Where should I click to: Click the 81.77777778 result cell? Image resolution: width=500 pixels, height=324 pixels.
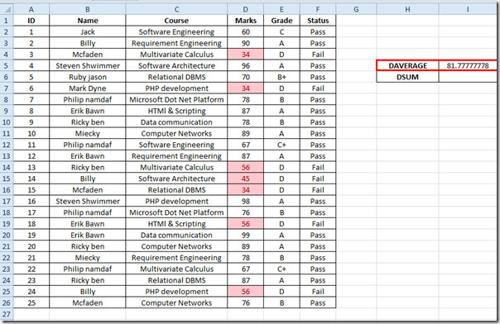coord(468,66)
